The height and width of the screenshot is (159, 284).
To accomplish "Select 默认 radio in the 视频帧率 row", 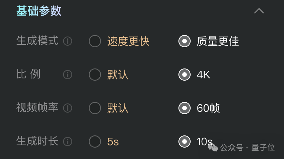I will coord(95,108).
